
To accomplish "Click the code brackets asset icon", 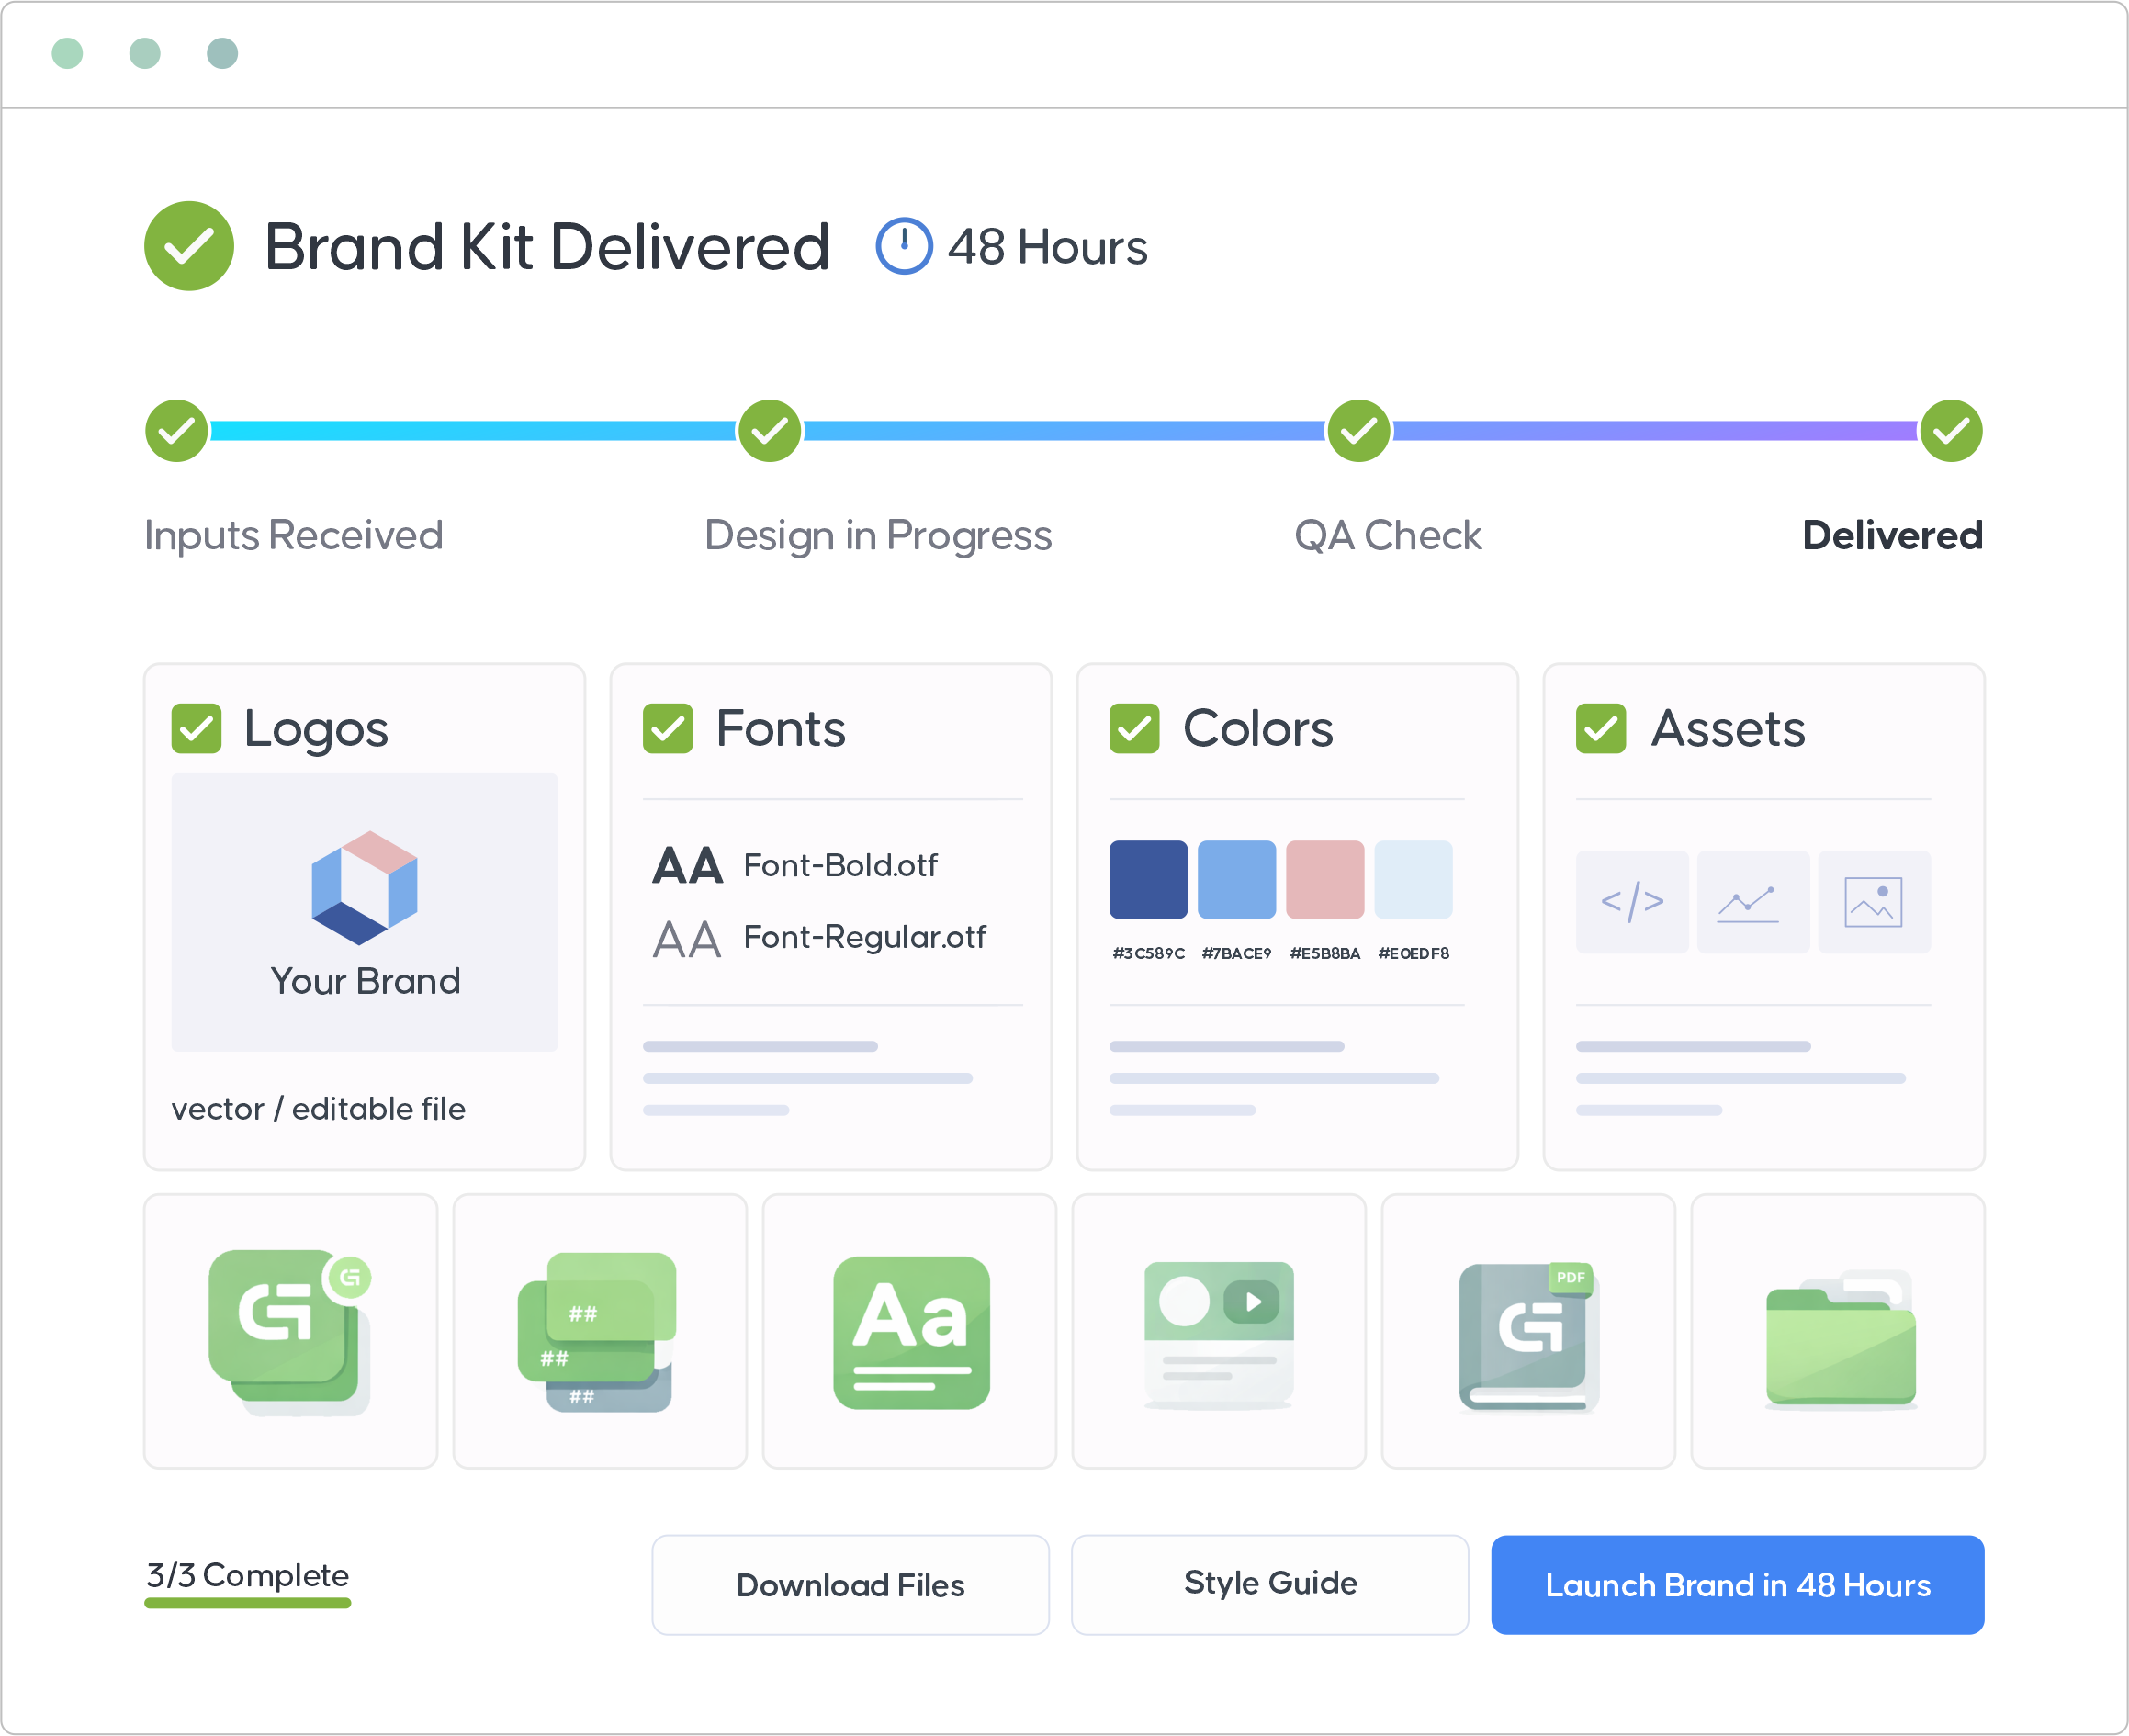I will click(1632, 901).
